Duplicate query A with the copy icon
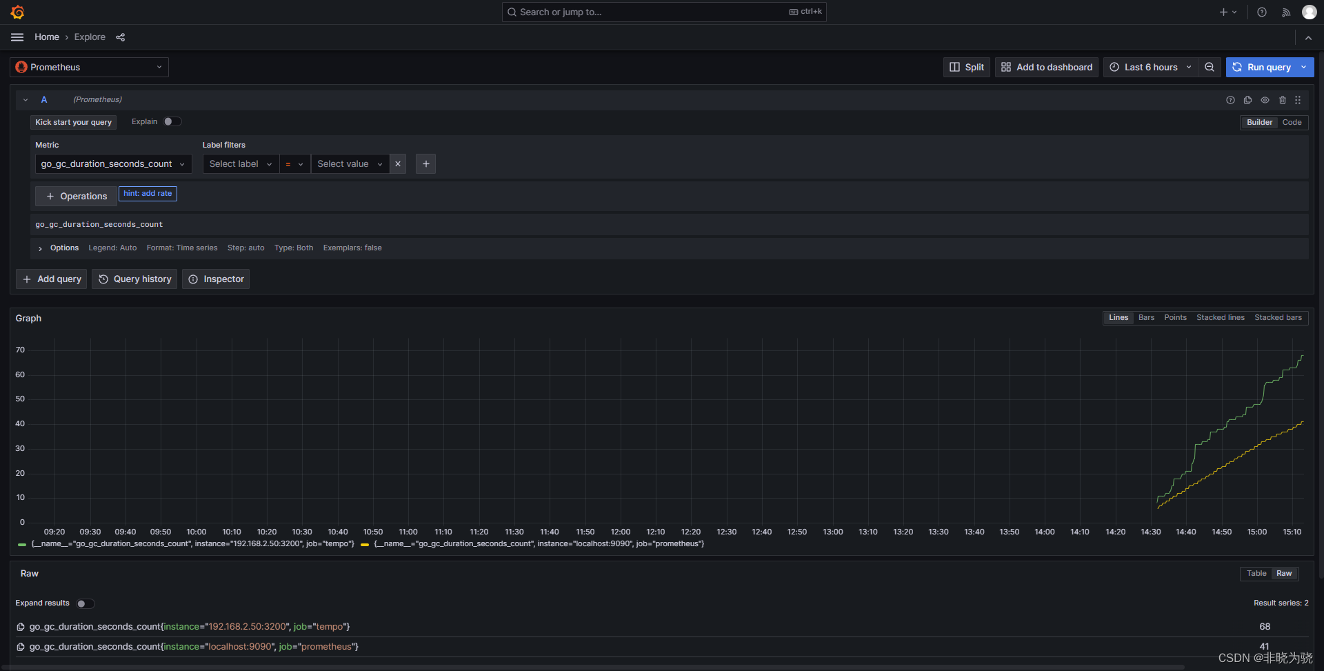The width and height of the screenshot is (1324, 671). (1247, 100)
